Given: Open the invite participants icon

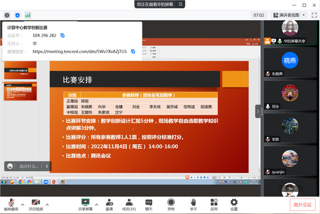Looking at the screenshot, I should click(x=109, y=203).
